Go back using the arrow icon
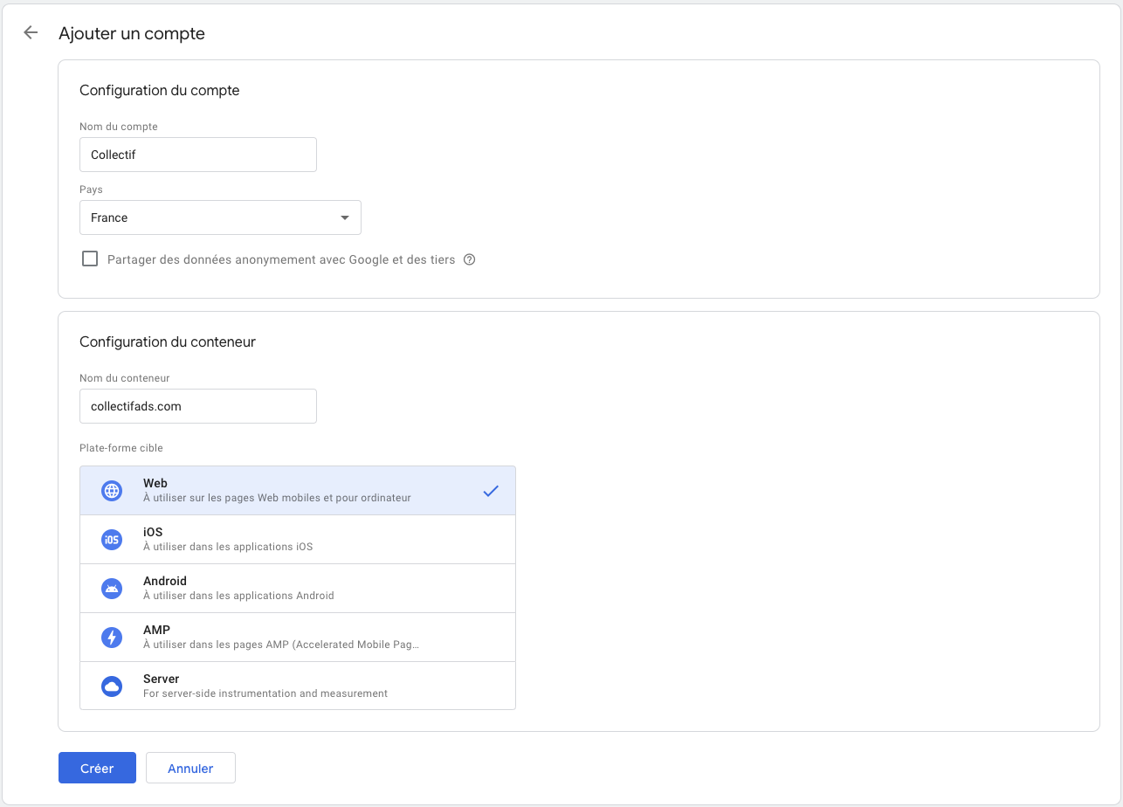 click(x=31, y=33)
